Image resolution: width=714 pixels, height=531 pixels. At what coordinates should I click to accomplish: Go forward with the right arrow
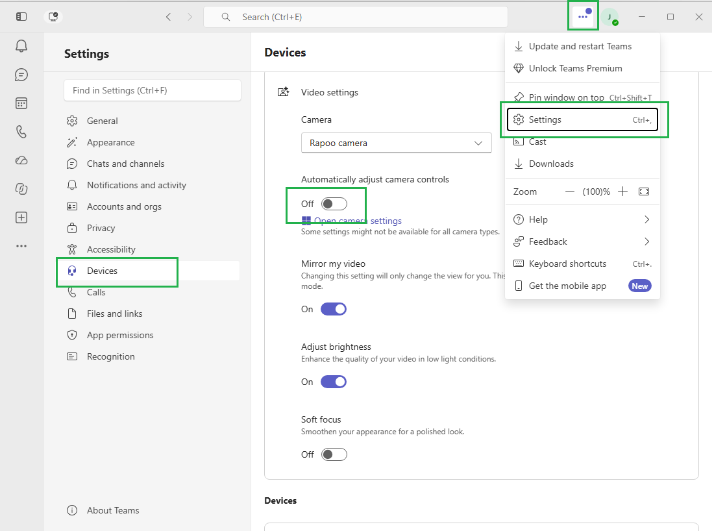(x=190, y=17)
